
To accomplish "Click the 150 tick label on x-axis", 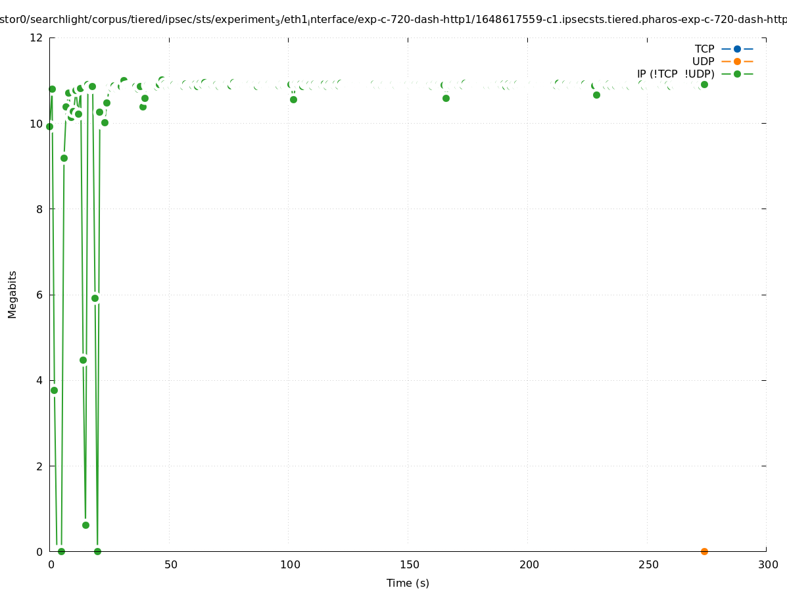I will tap(409, 564).
